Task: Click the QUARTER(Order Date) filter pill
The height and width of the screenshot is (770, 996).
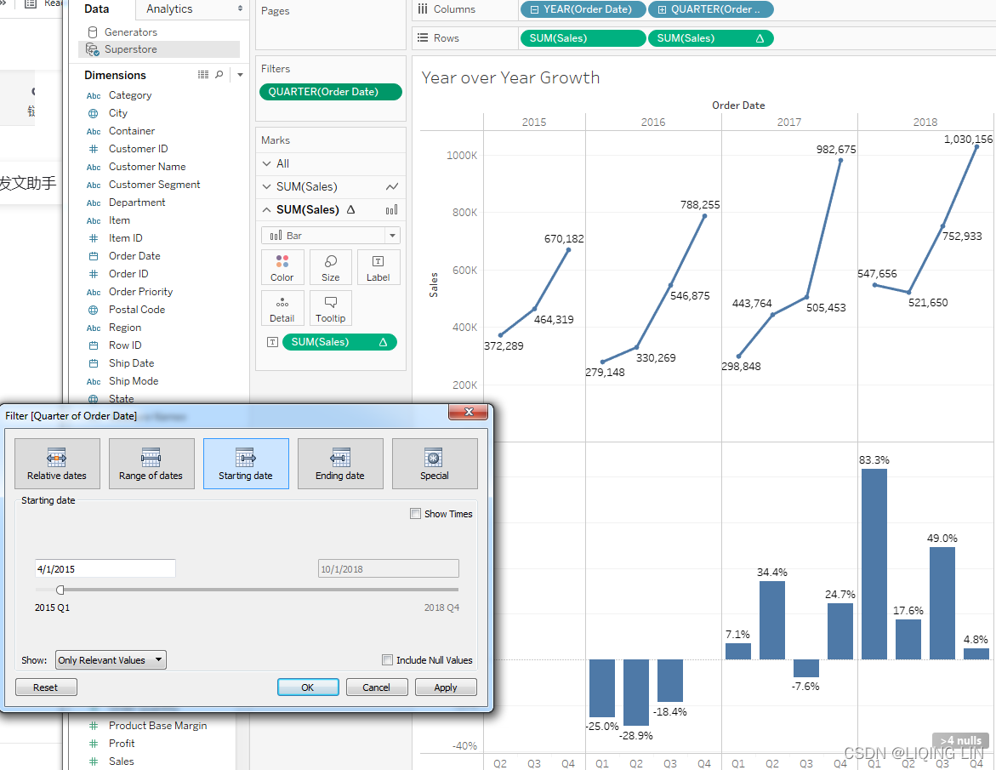Action: click(x=330, y=92)
